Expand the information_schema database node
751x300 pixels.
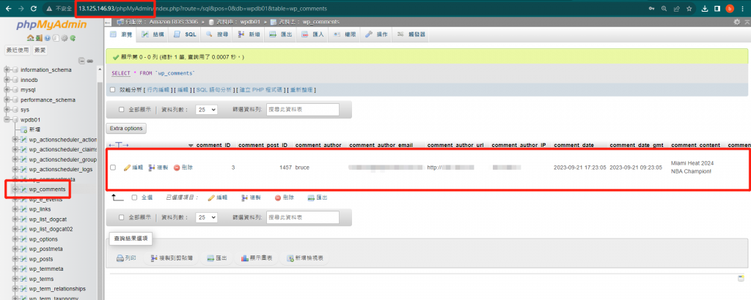coord(7,70)
